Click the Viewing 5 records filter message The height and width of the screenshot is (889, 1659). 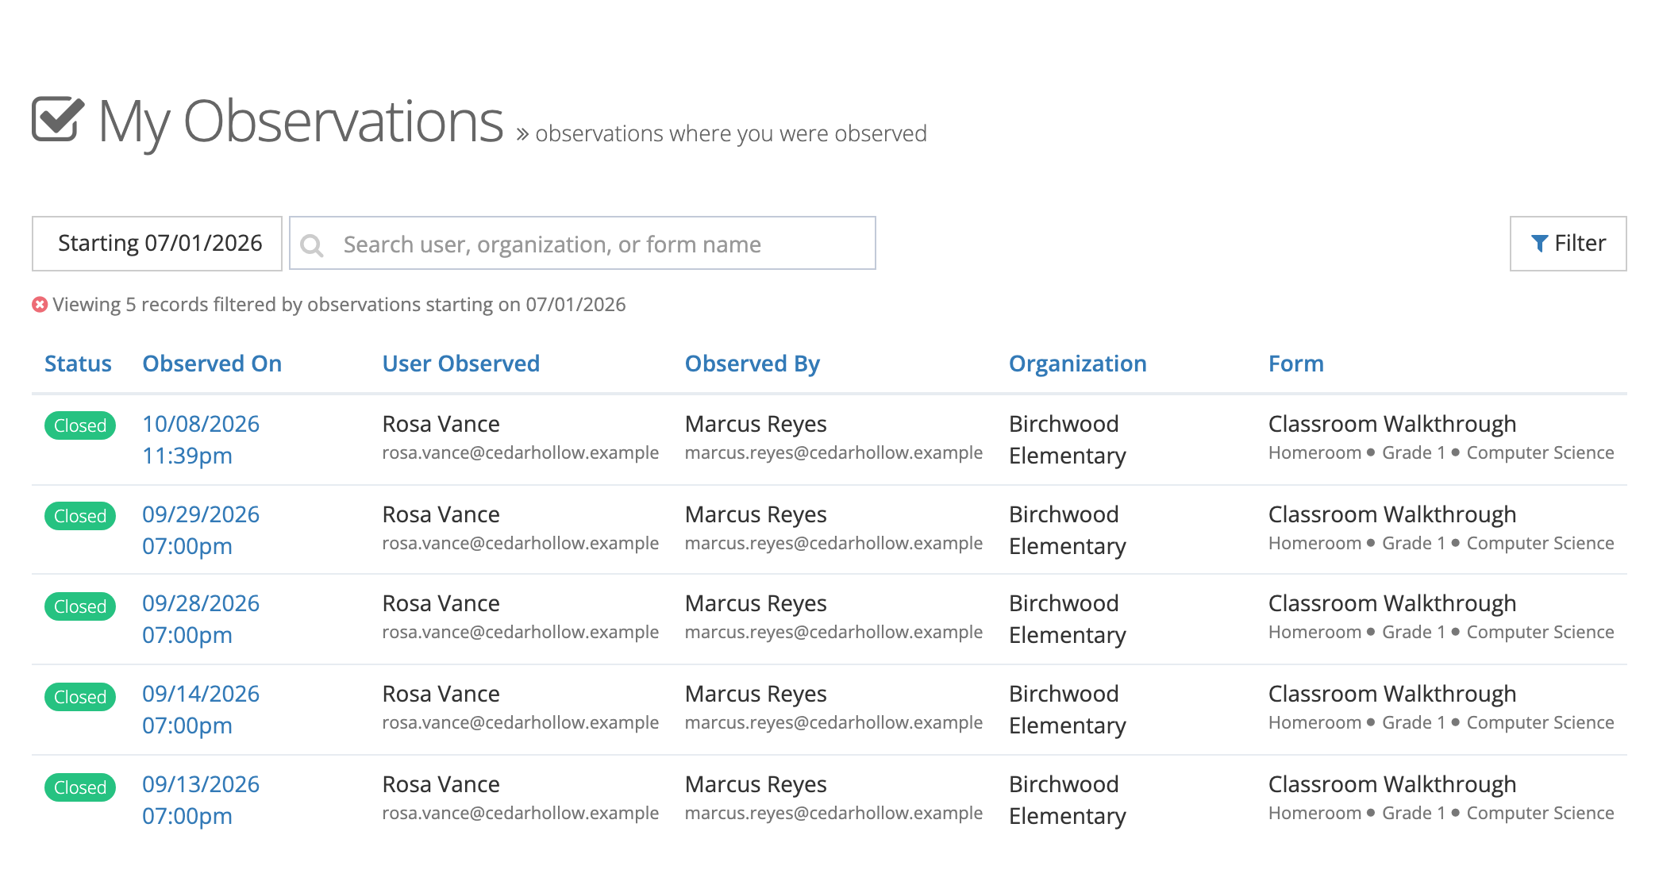339,305
